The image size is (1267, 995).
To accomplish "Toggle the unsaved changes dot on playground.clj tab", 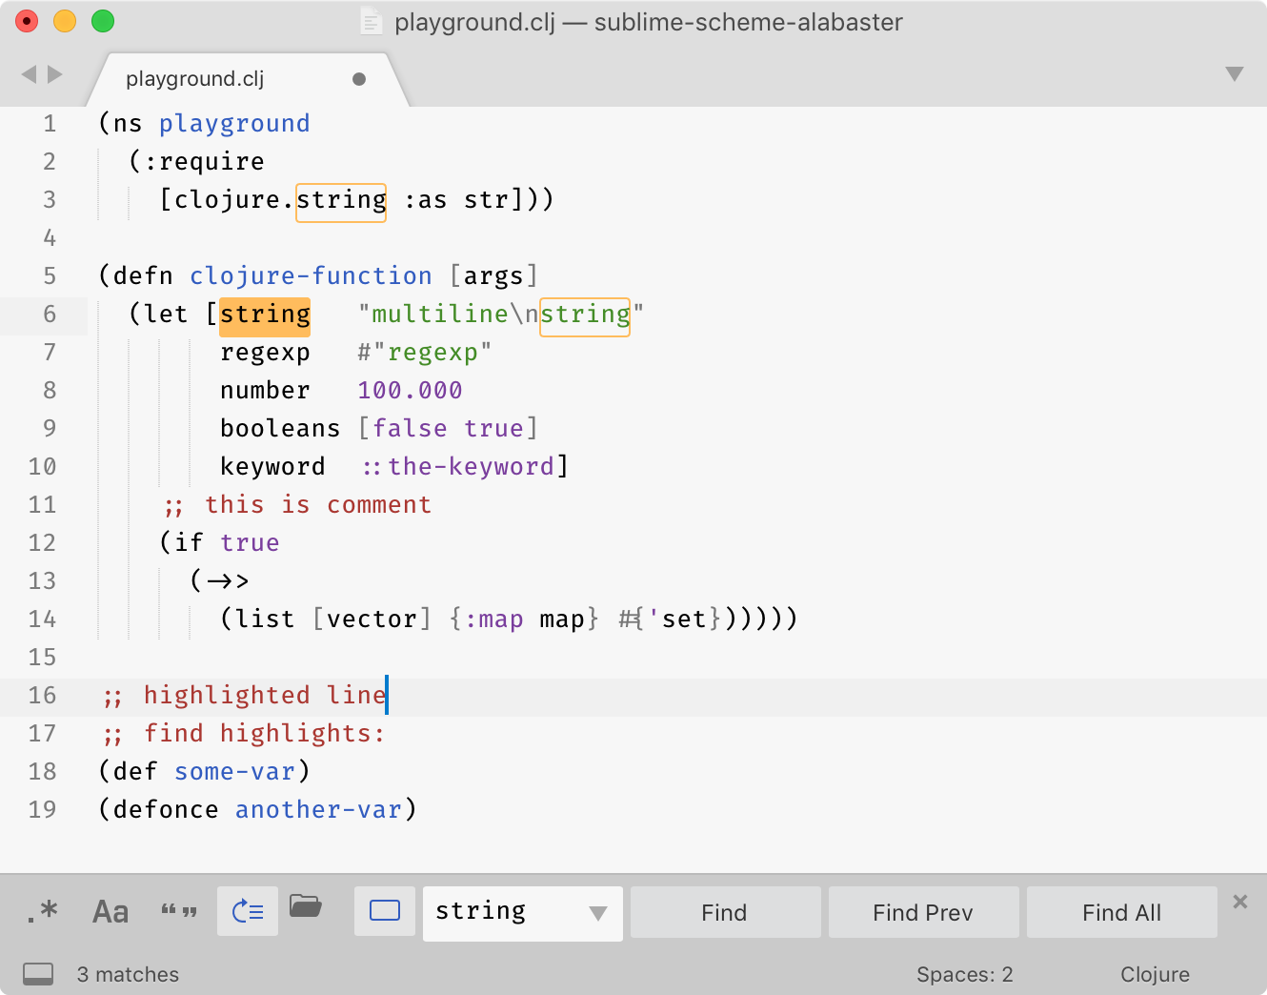I will point(359,80).
